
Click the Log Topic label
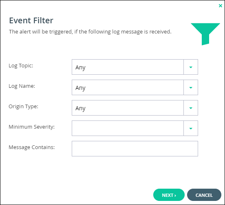coord(21,66)
